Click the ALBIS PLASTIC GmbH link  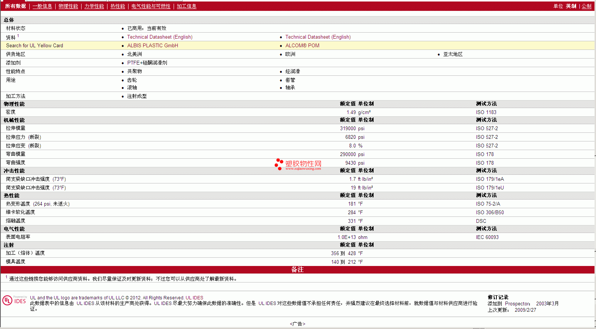point(153,46)
